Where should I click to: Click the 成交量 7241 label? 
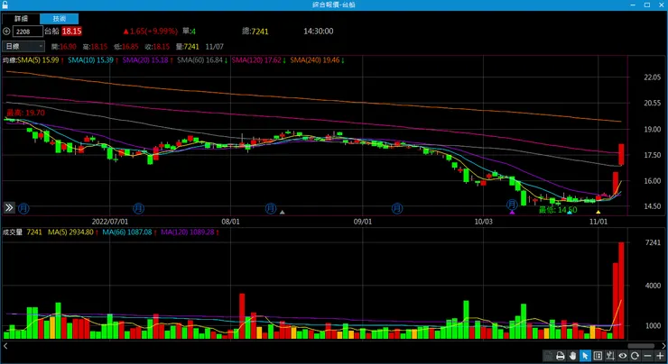coord(23,232)
